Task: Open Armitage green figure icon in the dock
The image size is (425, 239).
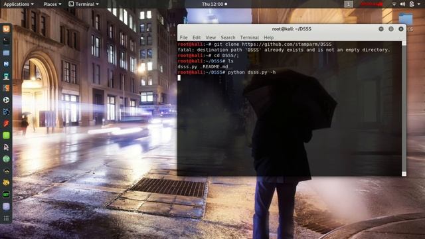Action: tap(6, 76)
